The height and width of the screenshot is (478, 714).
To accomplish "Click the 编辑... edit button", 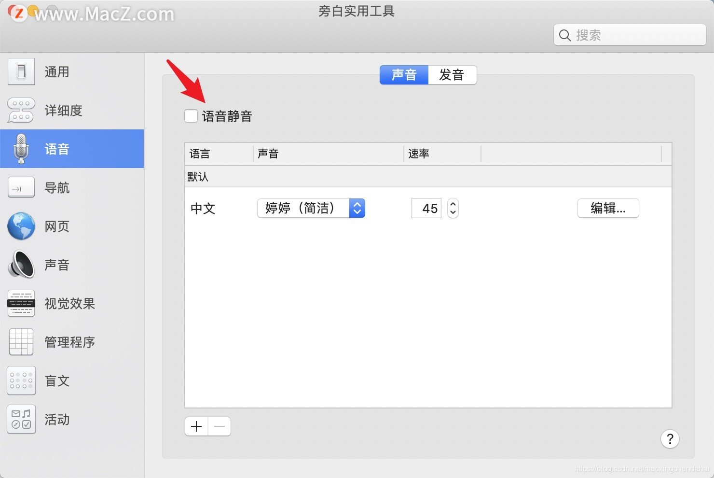I will (x=608, y=208).
